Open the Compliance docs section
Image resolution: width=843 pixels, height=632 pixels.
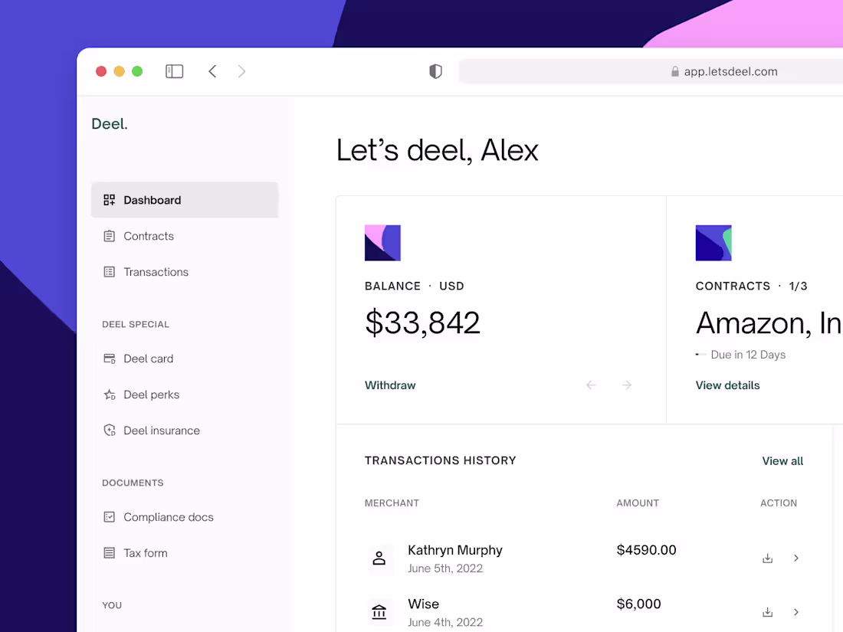point(168,517)
